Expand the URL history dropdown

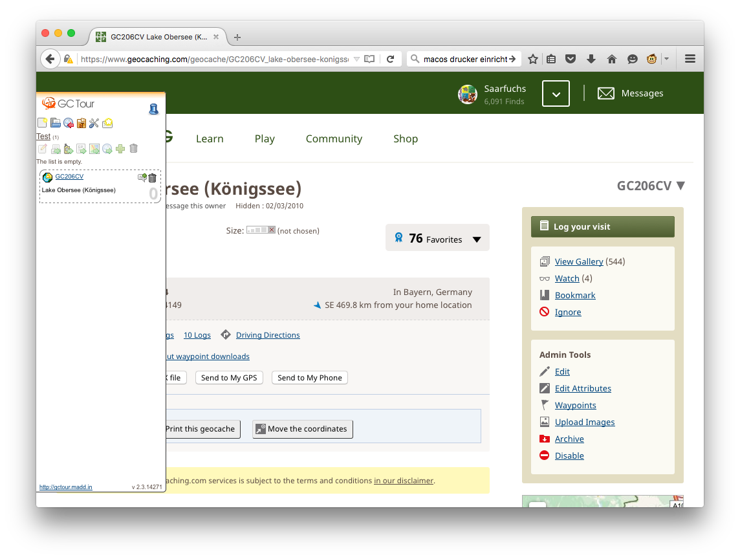357,59
